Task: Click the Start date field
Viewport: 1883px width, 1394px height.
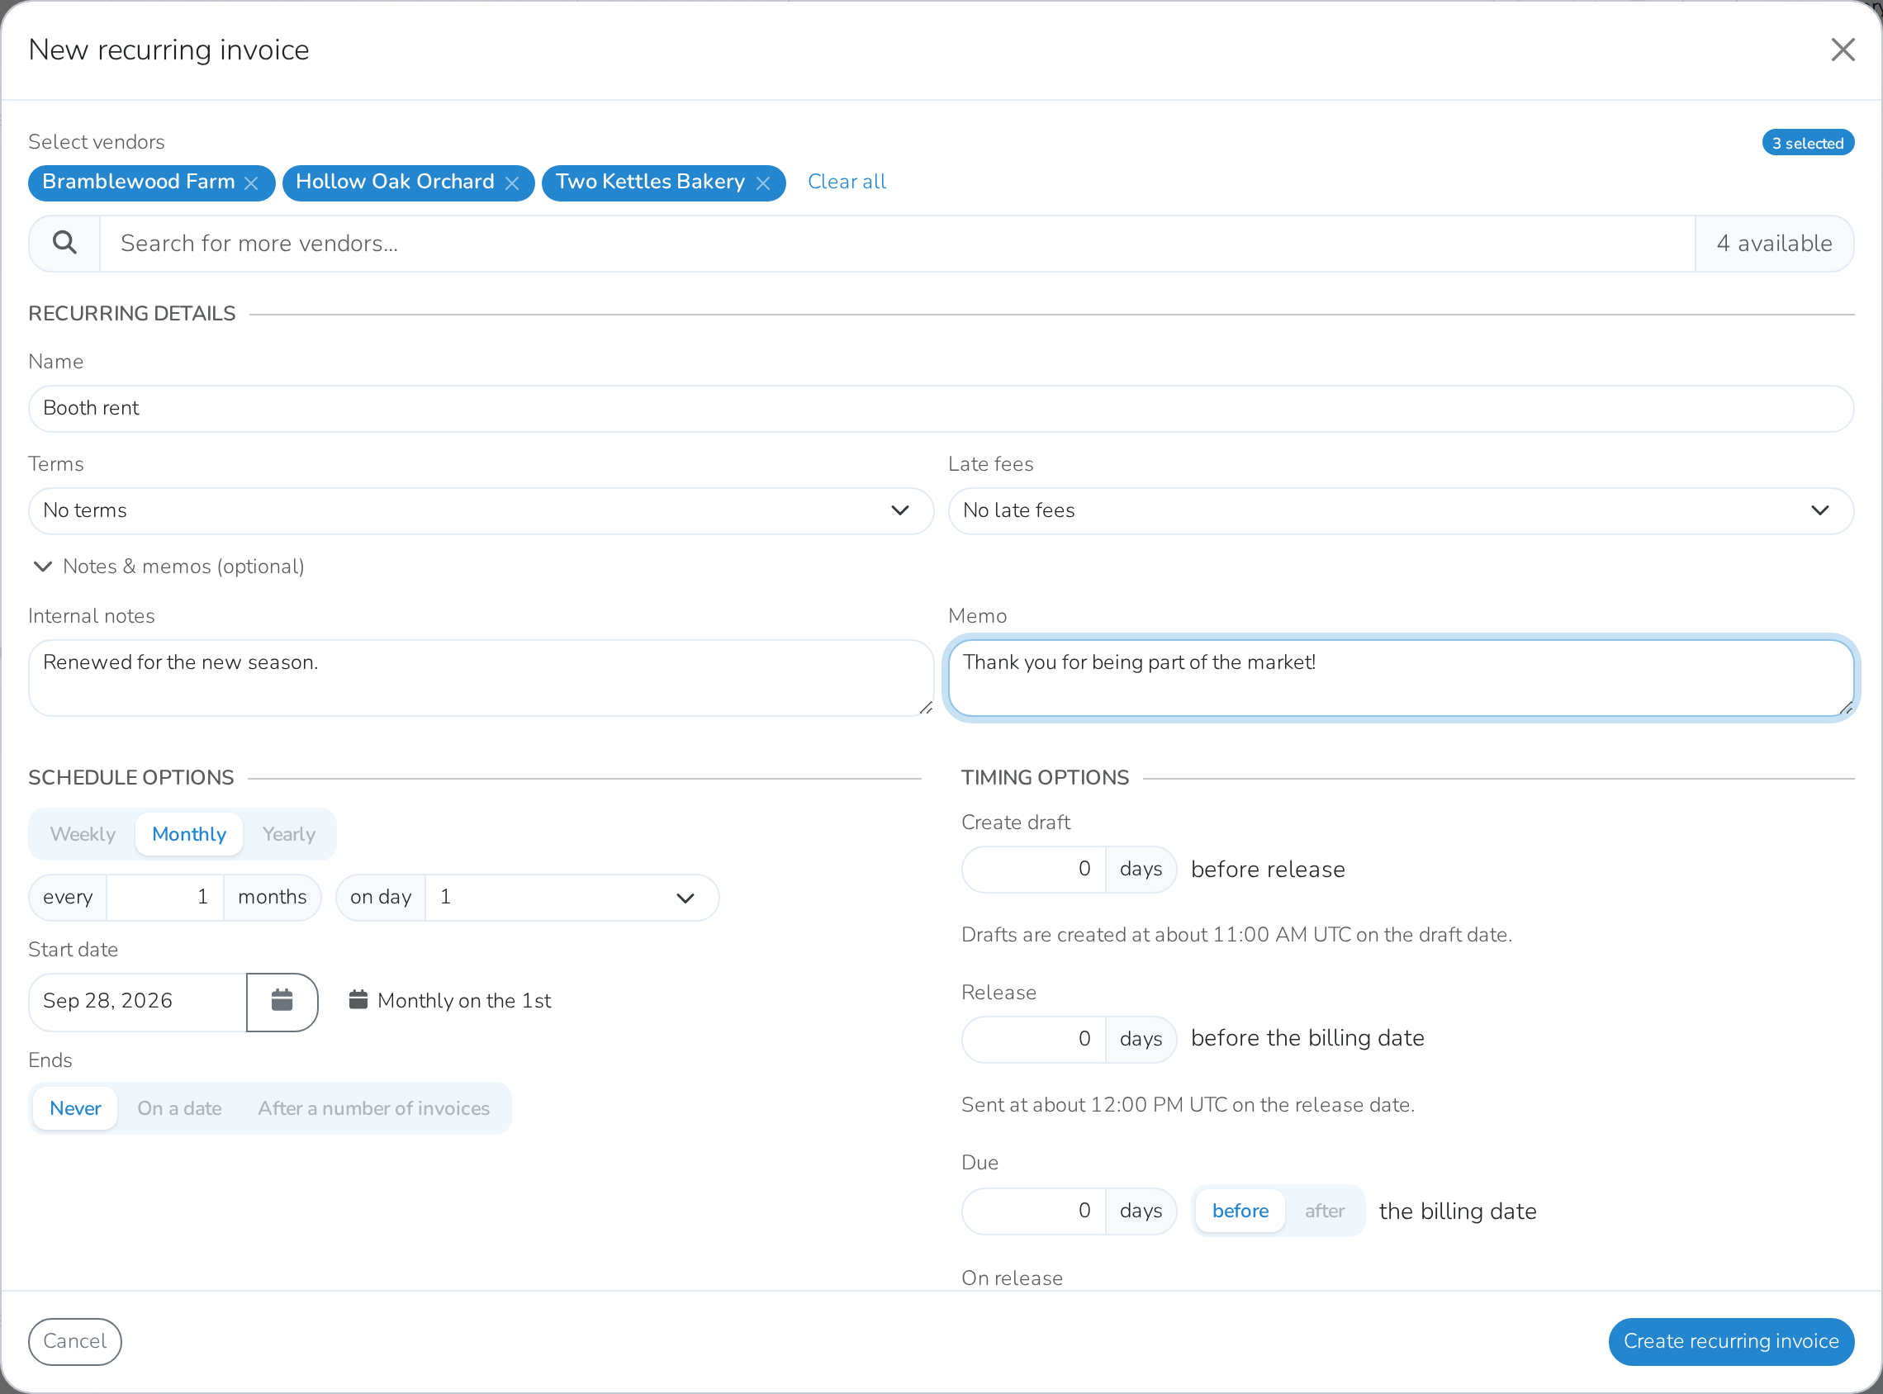Action: click(x=138, y=1002)
